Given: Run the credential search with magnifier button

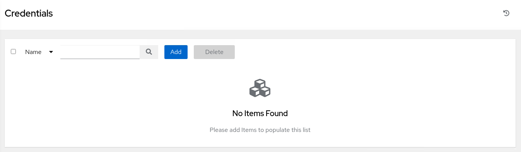Looking at the screenshot, I should click(149, 52).
